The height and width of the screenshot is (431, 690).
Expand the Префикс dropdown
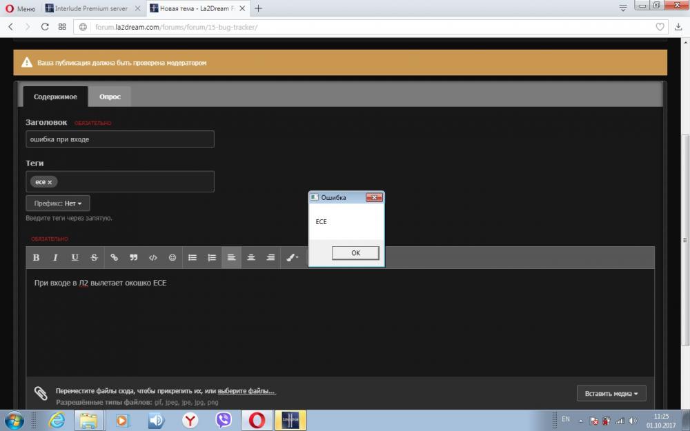tap(58, 203)
